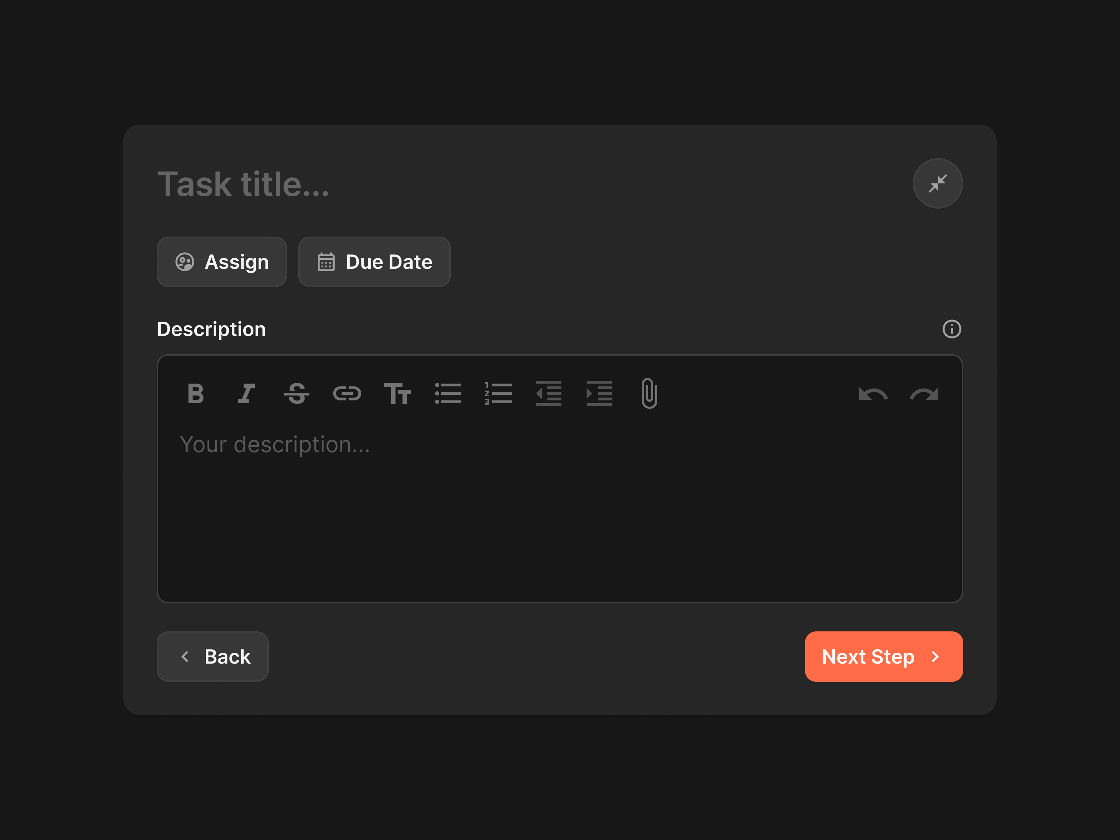Insert a link in the description
This screenshot has height=840, width=1120.
pos(347,393)
